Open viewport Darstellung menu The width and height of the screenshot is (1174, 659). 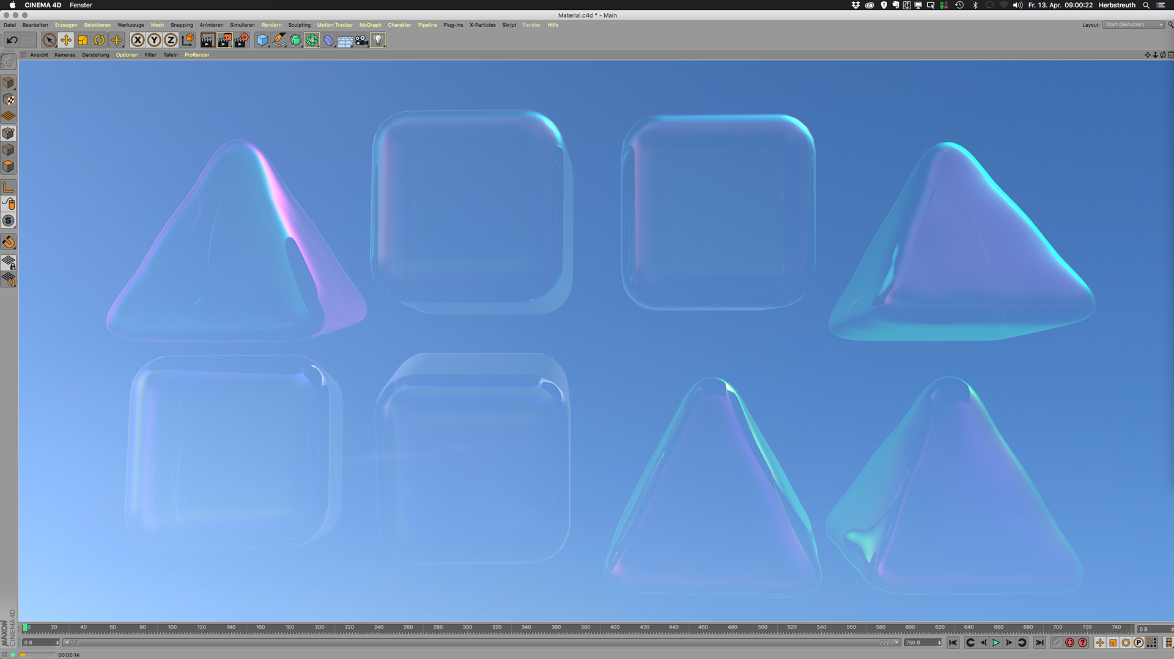95,55
